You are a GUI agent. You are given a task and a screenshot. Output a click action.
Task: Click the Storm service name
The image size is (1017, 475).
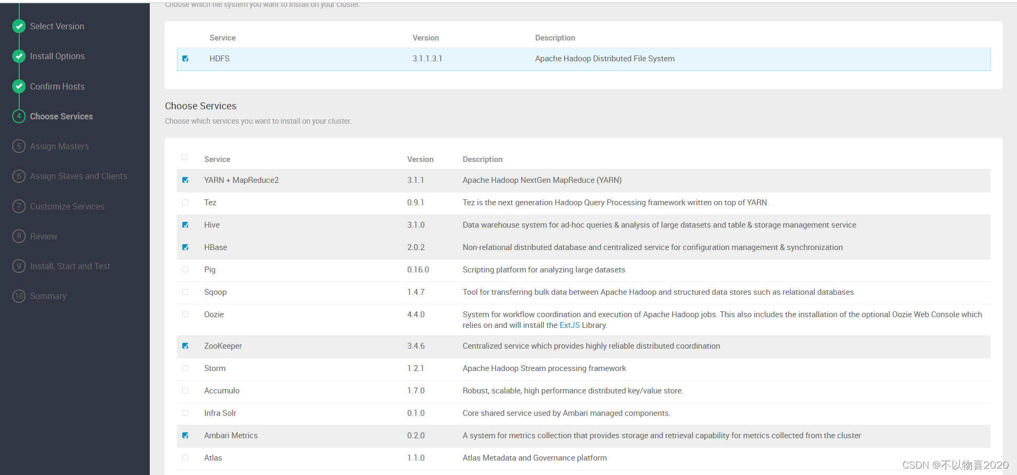tap(215, 368)
